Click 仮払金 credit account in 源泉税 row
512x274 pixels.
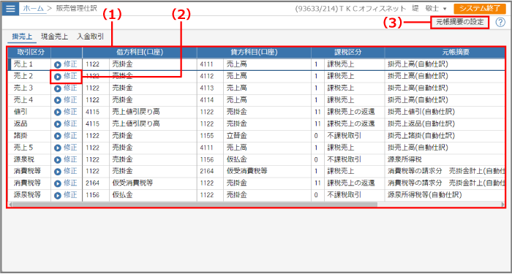237,159
